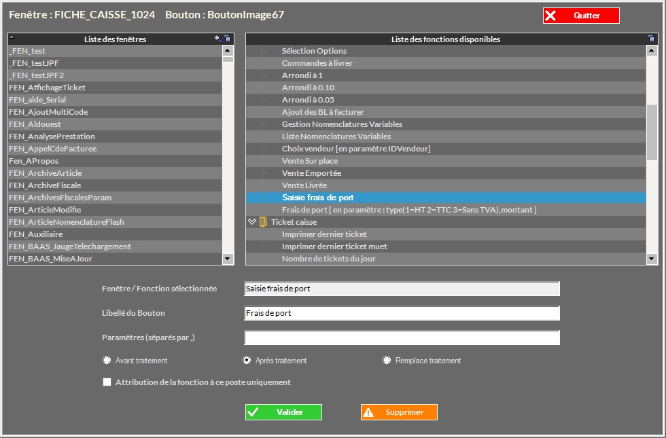Collapse the Ticket caisse tree node
This screenshot has height=438, width=666.
(x=252, y=222)
